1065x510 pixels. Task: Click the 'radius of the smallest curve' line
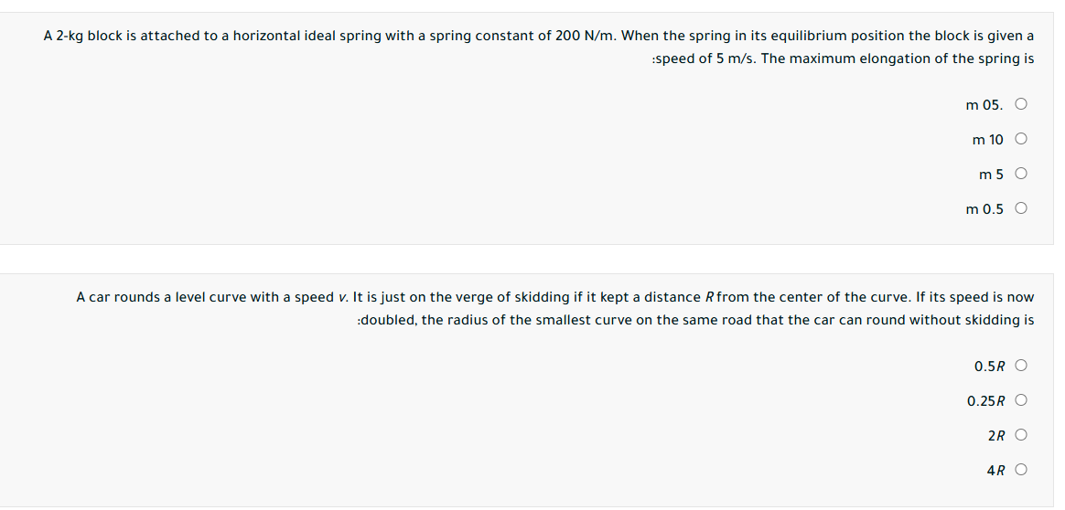[x=695, y=320]
